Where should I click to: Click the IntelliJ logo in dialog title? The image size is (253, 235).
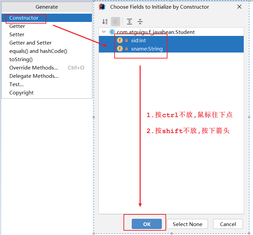coord(102,7)
